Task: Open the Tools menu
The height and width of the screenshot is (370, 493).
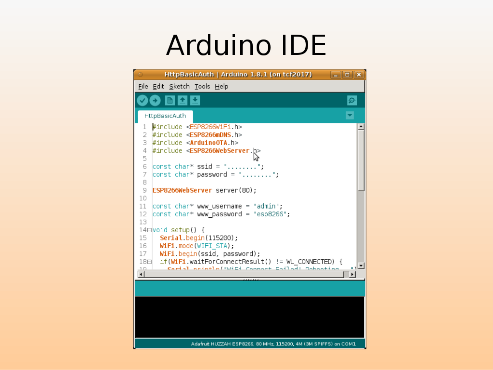Action: (202, 86)
